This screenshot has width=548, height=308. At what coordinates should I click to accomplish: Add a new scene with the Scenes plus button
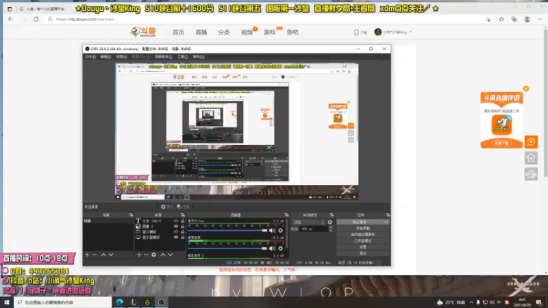tap(87, 255)
